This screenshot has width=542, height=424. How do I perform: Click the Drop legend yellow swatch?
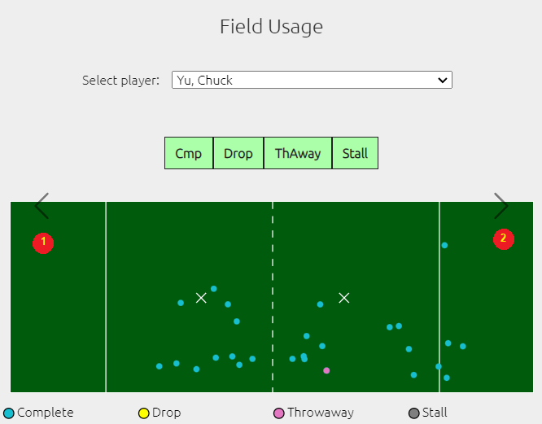click(143, 413)
